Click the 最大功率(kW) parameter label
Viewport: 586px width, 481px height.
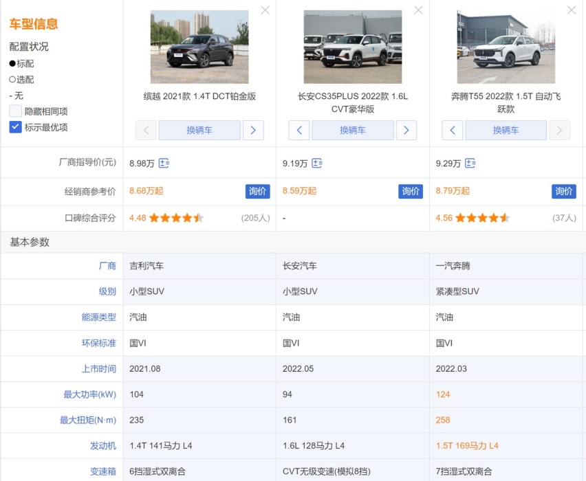(x=89, y=394)
